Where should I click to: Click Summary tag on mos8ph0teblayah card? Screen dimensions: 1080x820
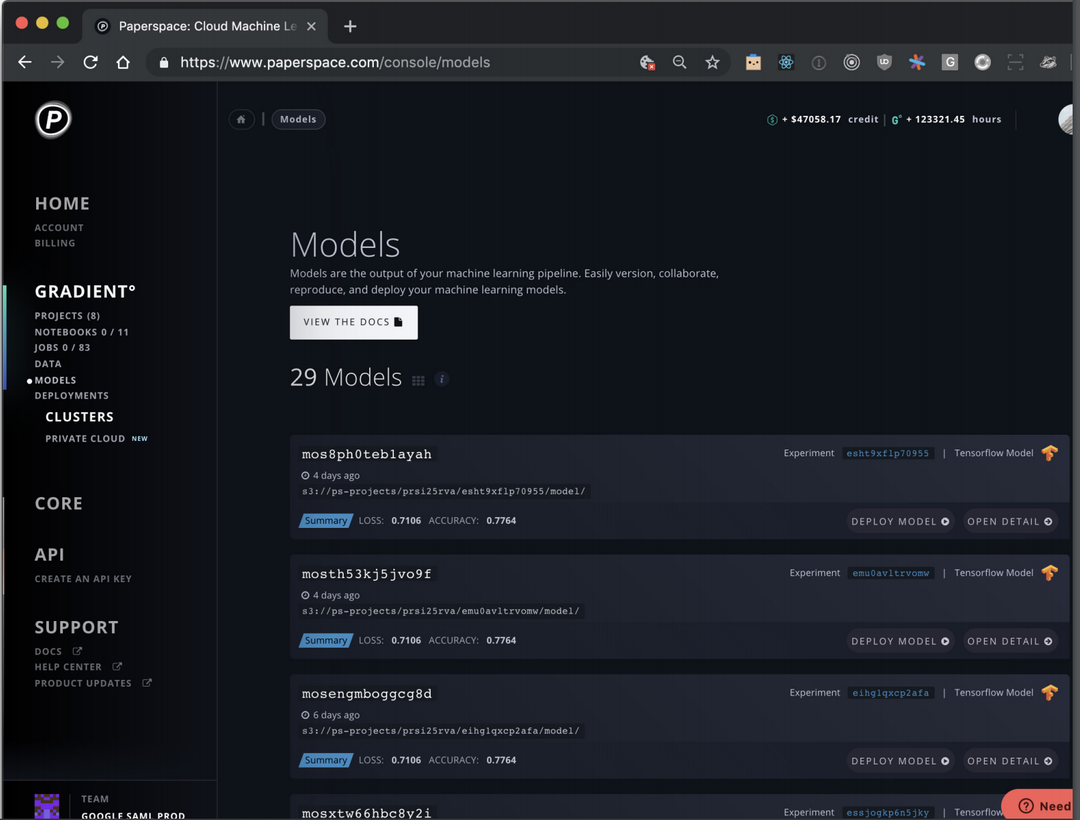point(326,521)
